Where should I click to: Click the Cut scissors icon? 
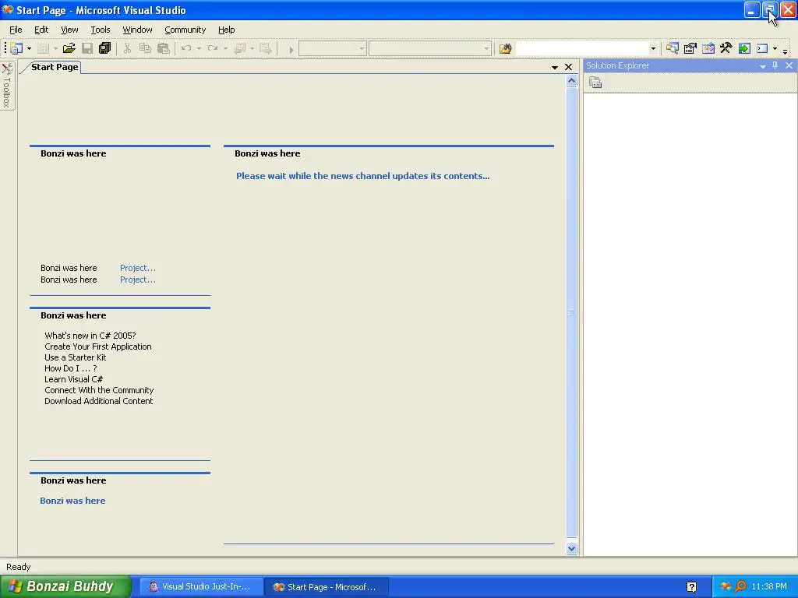coord(127,48)
